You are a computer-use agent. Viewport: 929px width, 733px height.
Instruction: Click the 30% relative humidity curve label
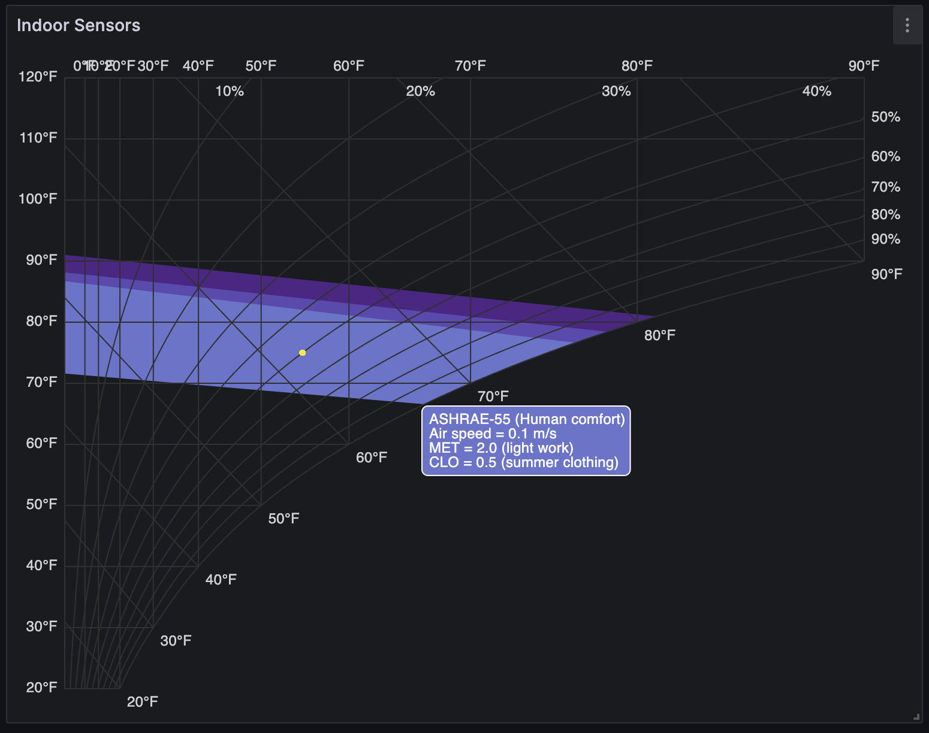pos(616,91)
